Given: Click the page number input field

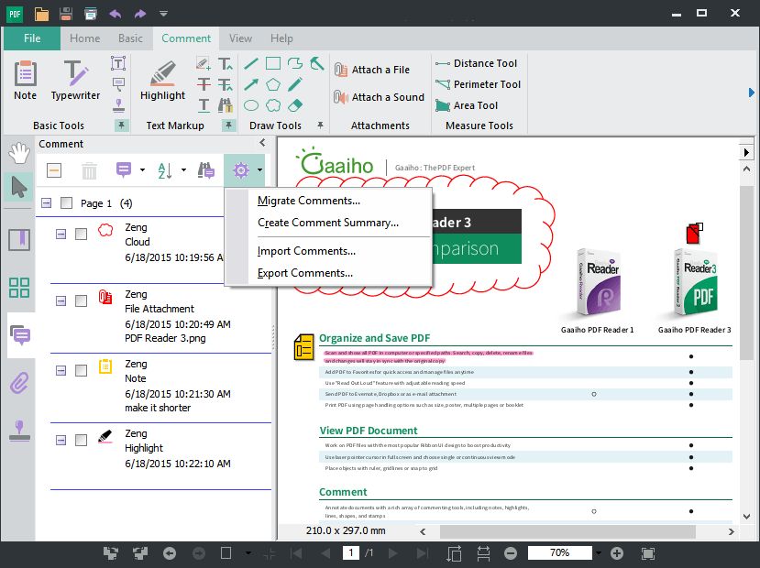Looking at the screenshot, I should point(351,552).
